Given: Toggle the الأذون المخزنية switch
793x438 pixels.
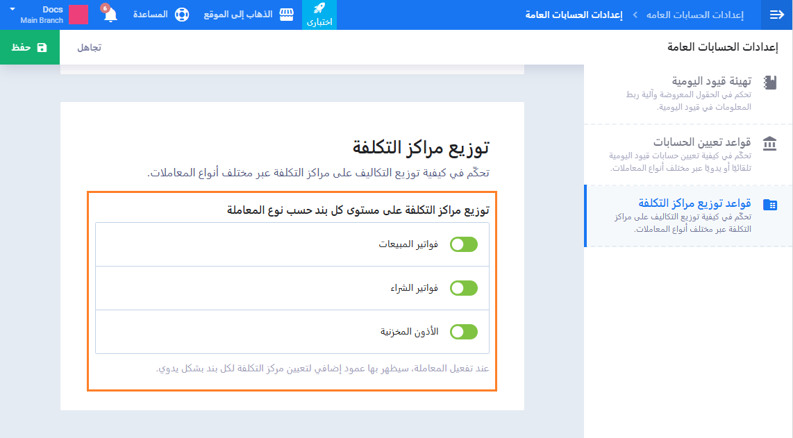Looking at the screenshot, I should pos(464,332).
